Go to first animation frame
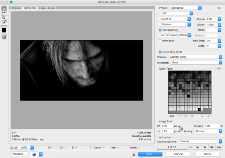Screen dimensions: 225x158 190,147
